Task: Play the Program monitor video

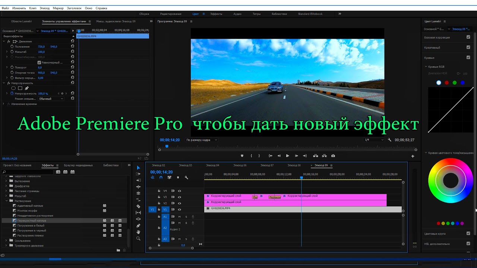Action: tap(287, 156)
